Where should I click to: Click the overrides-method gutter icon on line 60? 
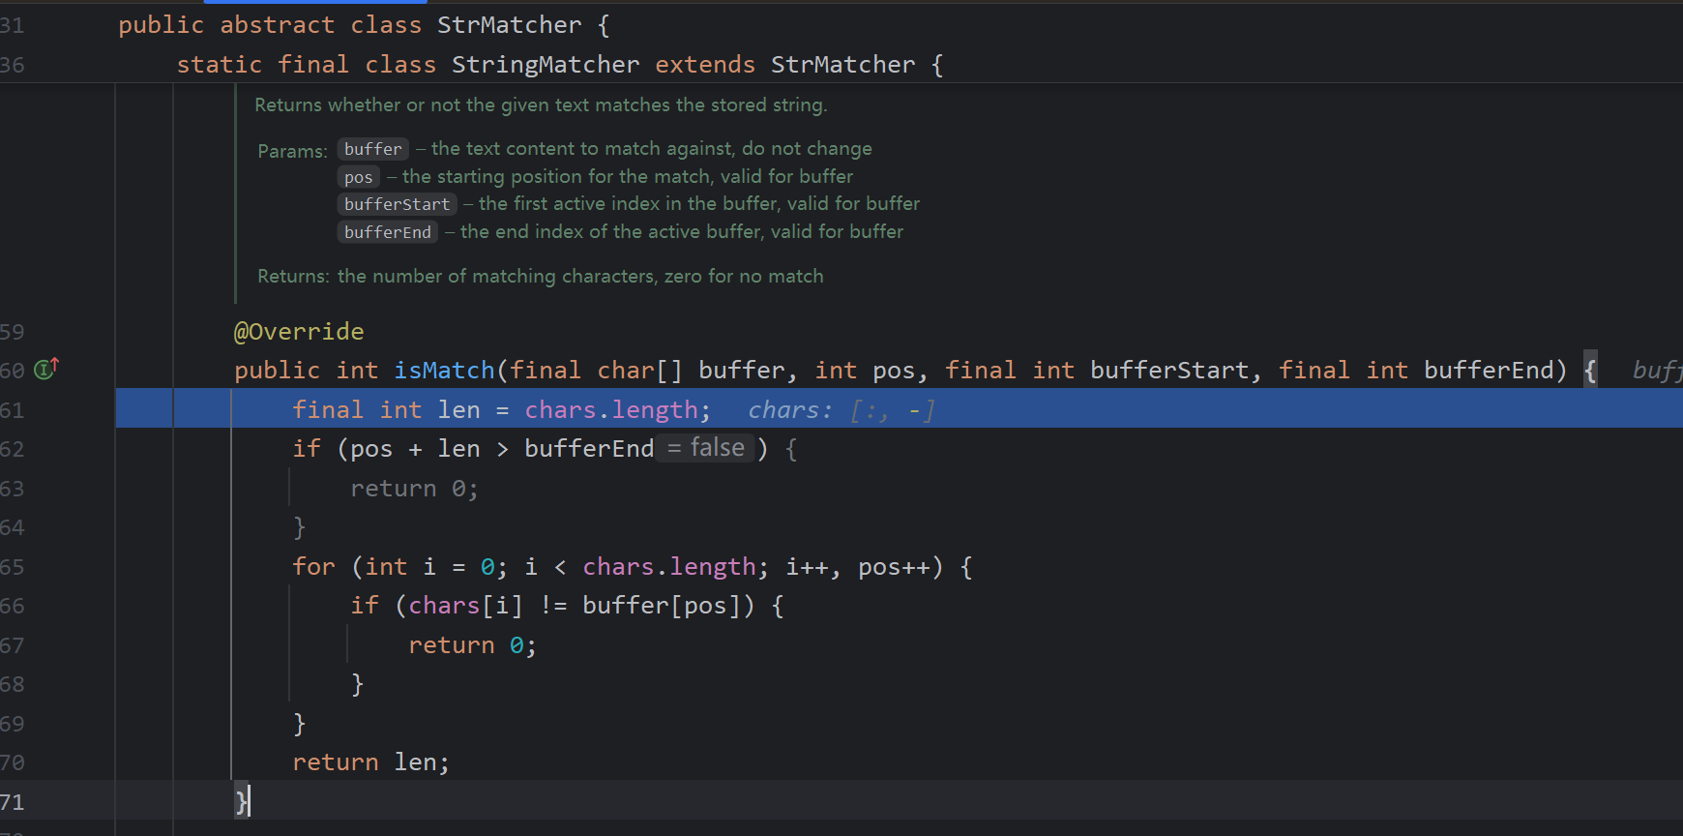click(x=46, y=369)
